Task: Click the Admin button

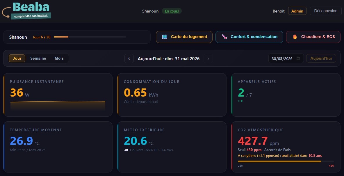Action: click(x=297, y=11)
